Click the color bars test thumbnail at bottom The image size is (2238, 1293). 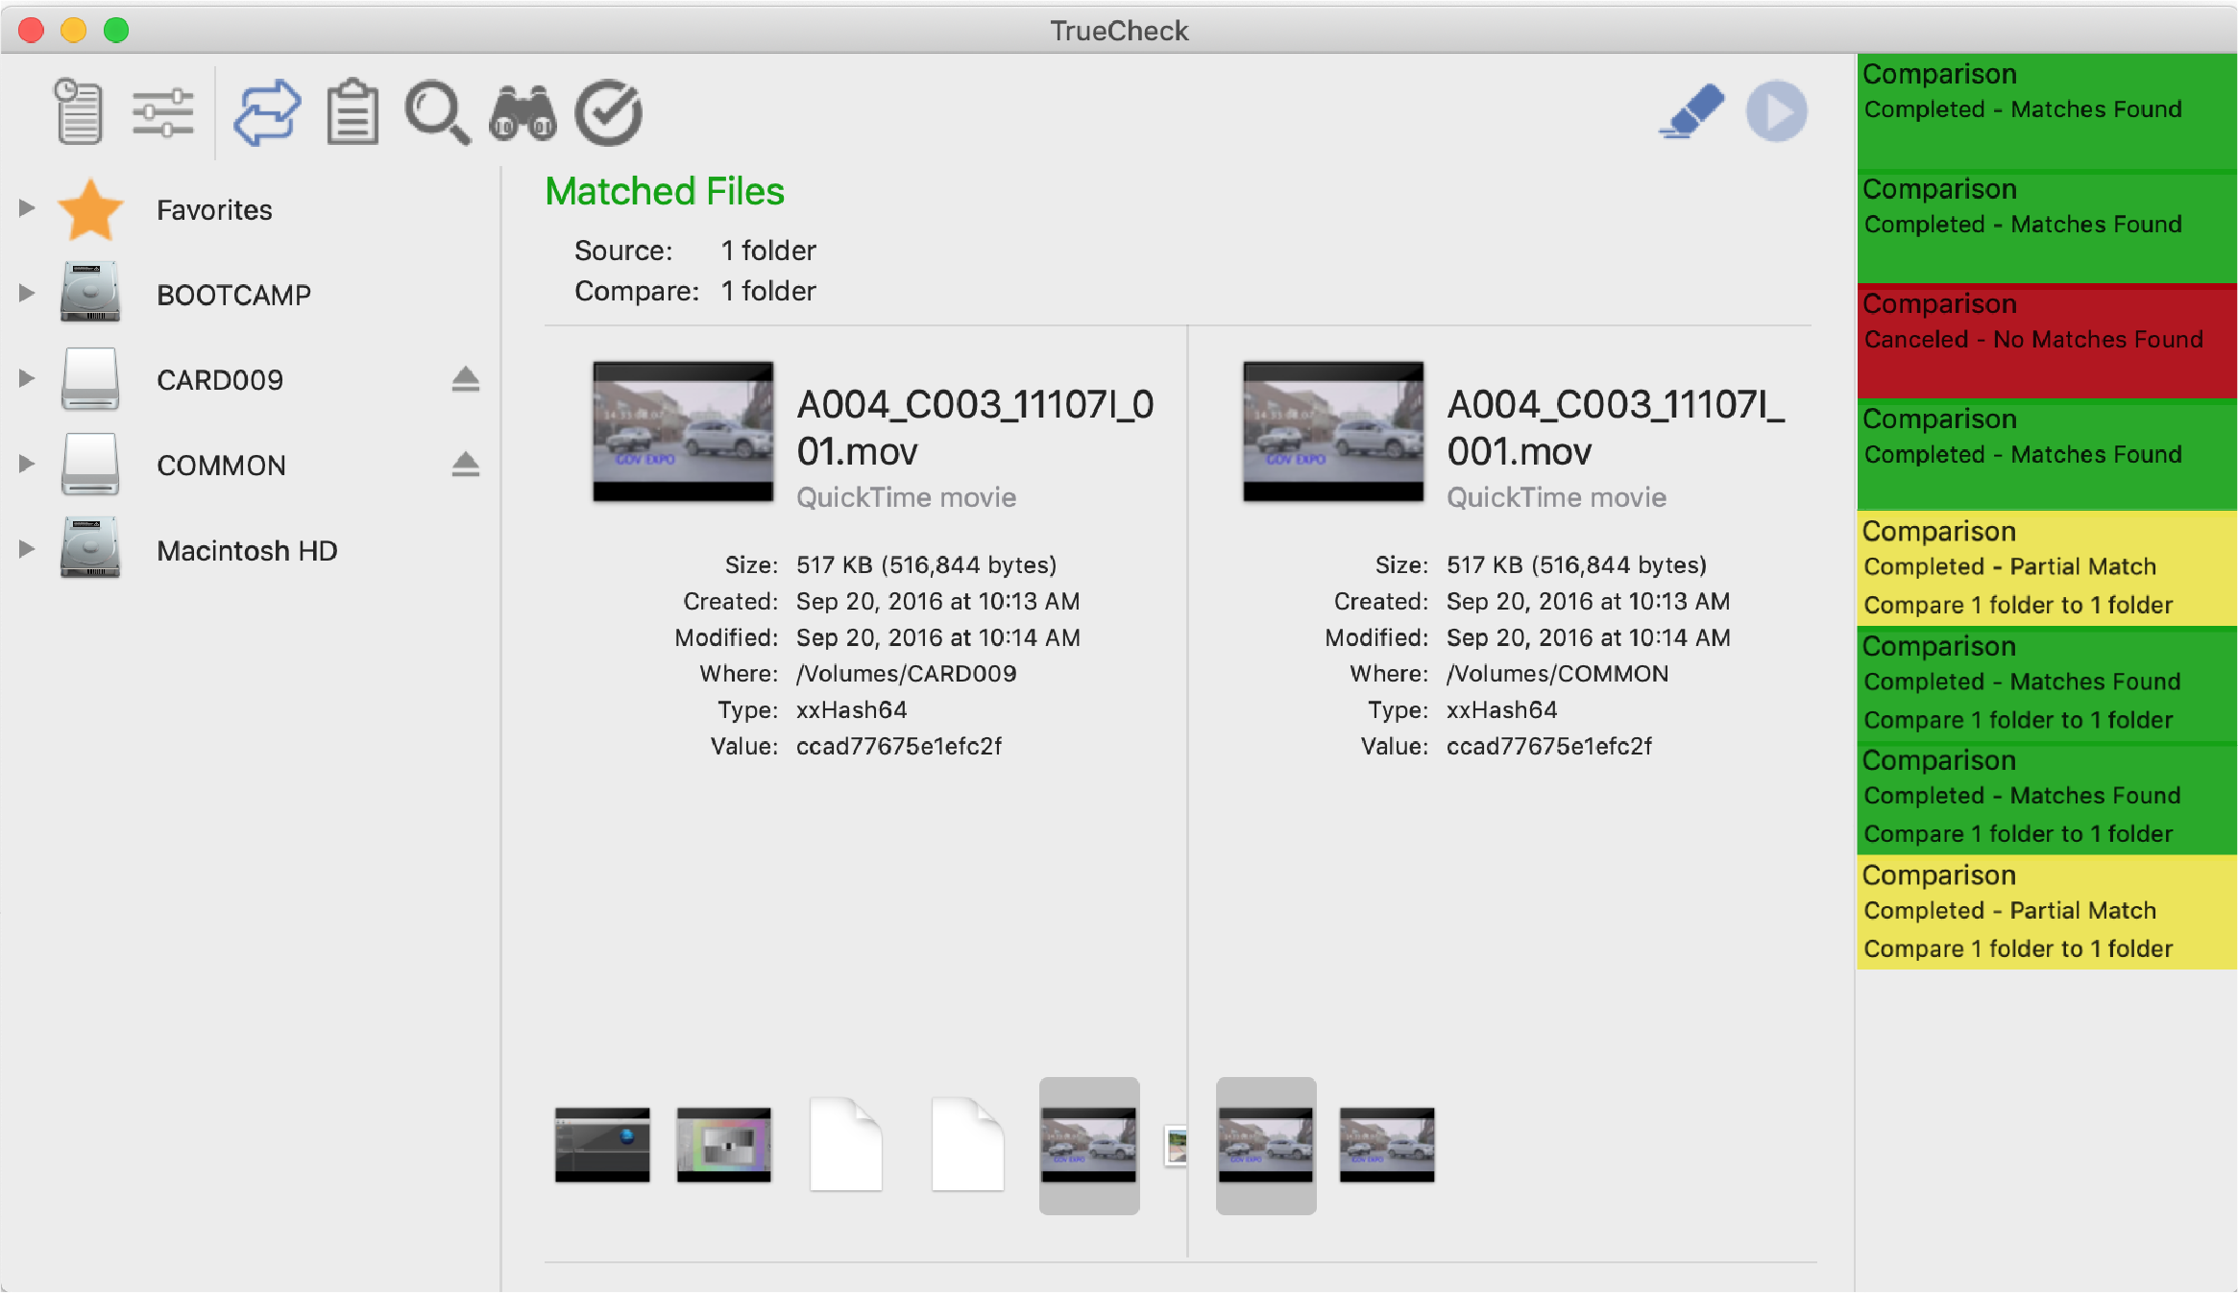(722, 1144)
